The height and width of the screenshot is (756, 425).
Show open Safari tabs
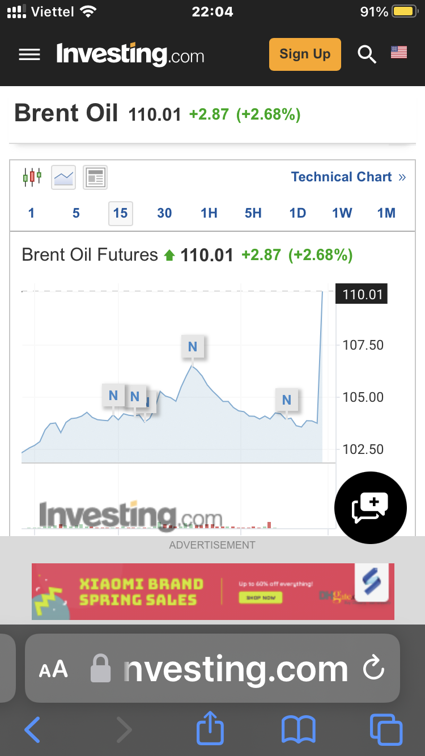[x=386, y=729]
